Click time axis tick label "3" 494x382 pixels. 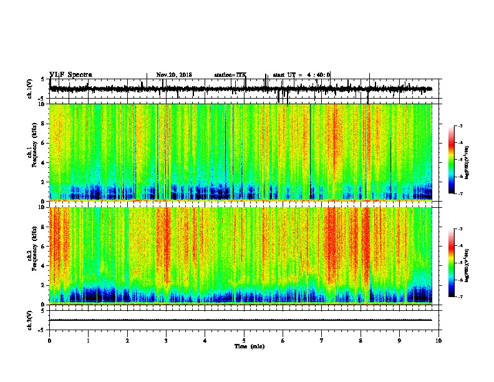(x=166, y=341)
